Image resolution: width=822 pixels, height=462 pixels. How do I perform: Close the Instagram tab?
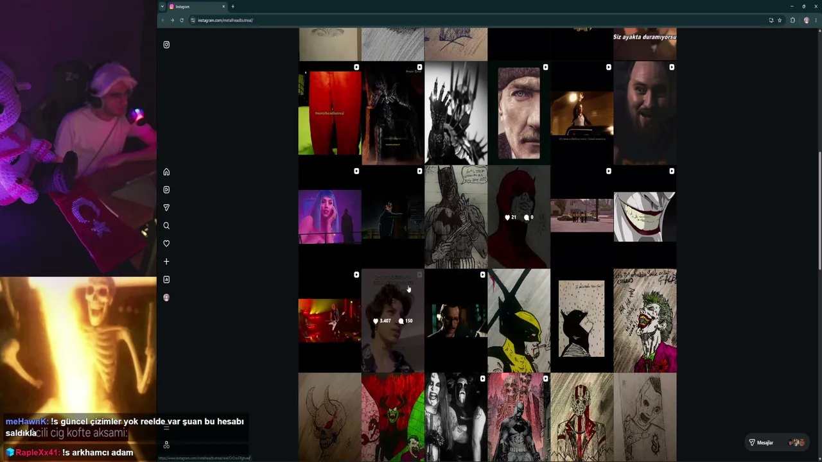point(223,6)
